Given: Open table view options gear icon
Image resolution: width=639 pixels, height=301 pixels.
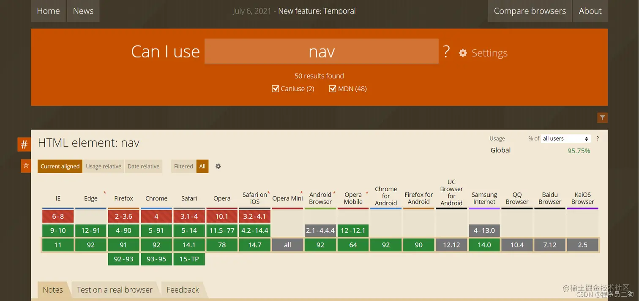Looking at the screenshot, I should click(218, 166).
